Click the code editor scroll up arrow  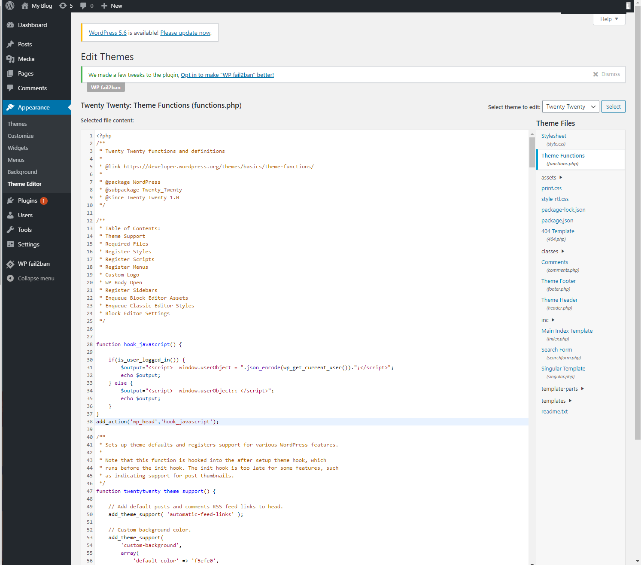(532, 134)
